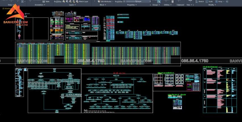Open the Hatch tool dropdown arrow

[x=25, y=1]
